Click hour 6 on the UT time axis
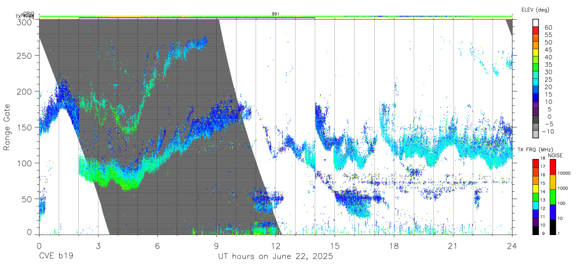 point(157,246)
